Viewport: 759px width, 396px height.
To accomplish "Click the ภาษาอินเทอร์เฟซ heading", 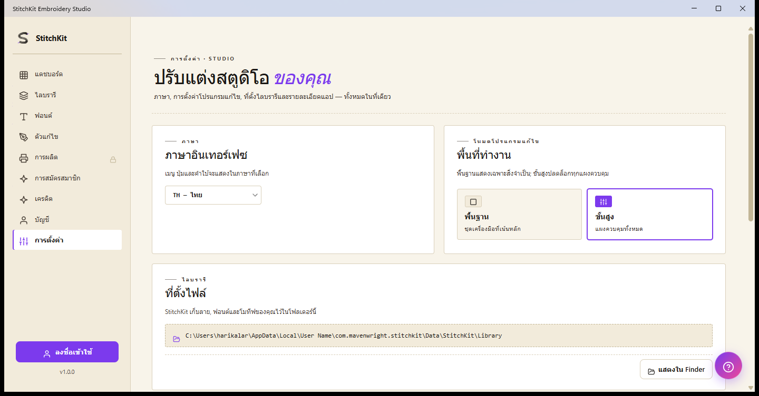I will (206, 155).
